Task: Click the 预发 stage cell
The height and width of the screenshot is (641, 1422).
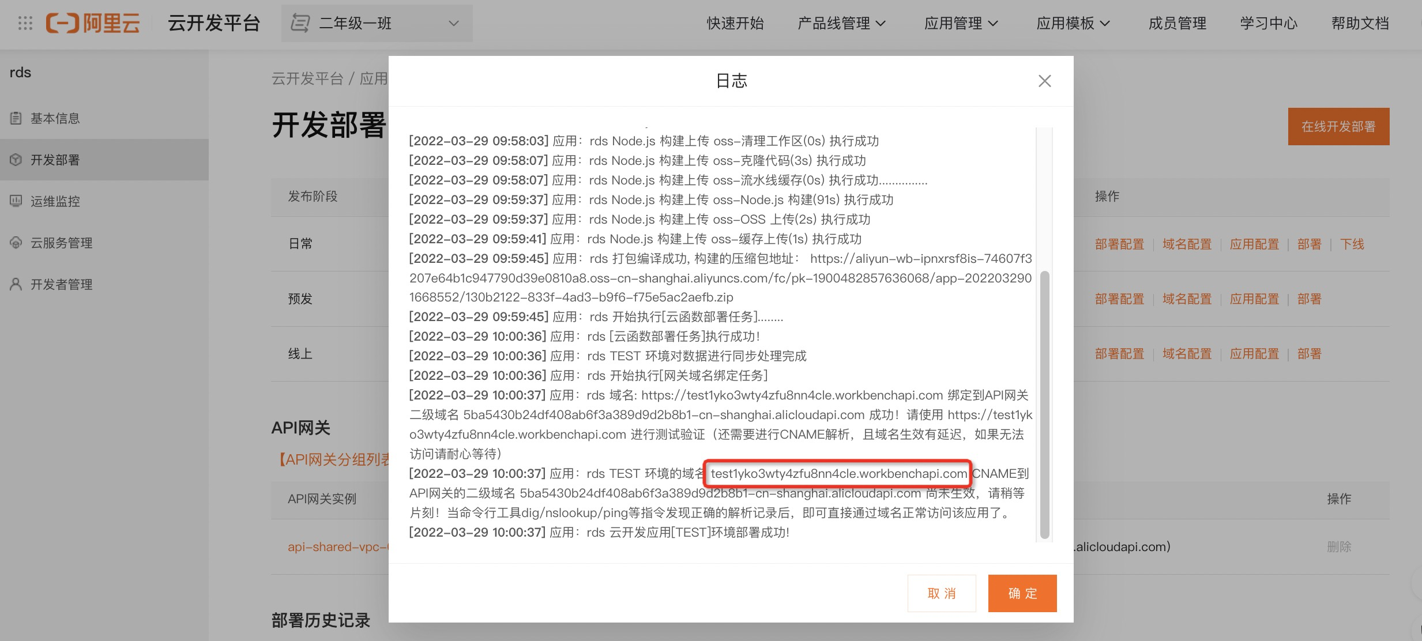Action: pyautogui.click(x=300, y=299)
